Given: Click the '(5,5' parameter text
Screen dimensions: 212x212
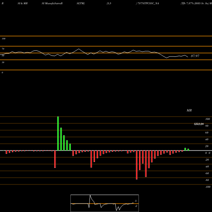Looking at the screenshot, I should click(109, 3).
